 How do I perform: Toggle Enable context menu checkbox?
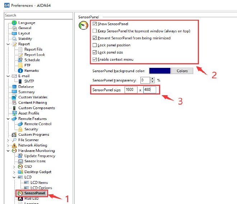point(94,59)
